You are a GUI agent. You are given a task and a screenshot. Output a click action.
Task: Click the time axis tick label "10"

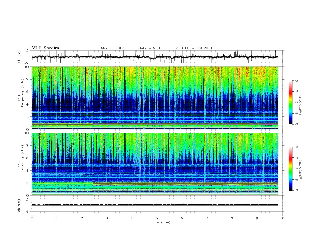click(x=282, y=218)
